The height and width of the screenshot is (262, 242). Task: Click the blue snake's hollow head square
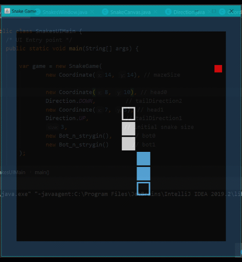143,188
